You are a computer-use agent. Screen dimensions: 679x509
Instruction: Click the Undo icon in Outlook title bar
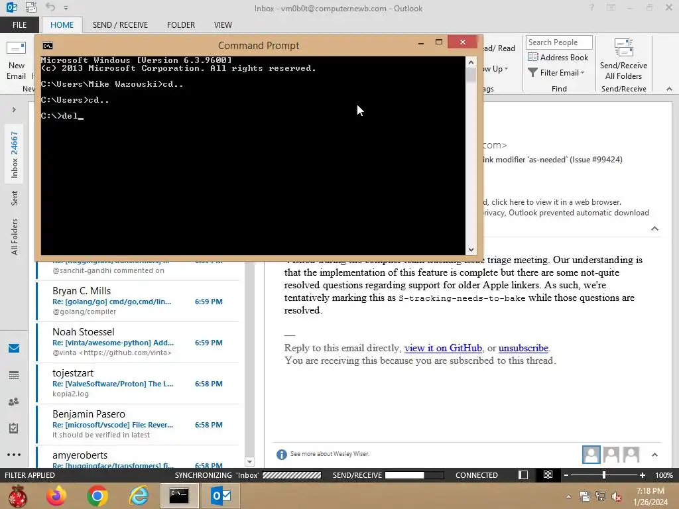50,7
